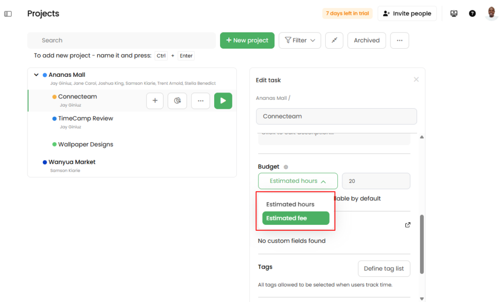Click the Tags section heading
Screen dimensions: 503x302
pos(265,267)
